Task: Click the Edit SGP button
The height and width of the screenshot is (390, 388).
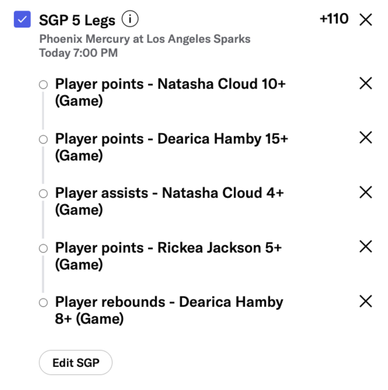Action: coord(75,363)
